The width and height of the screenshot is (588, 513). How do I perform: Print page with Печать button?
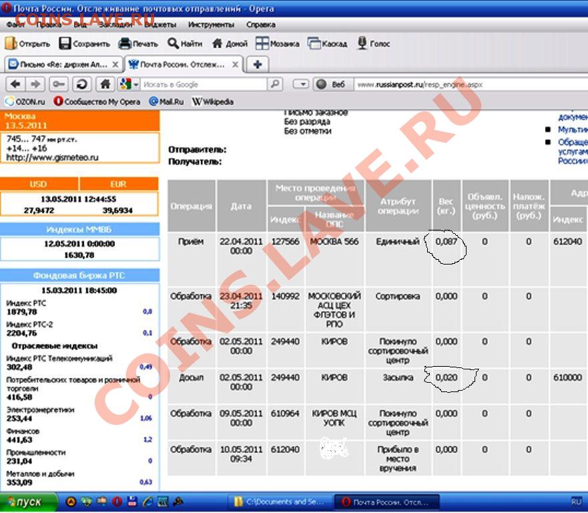click(138, 43)
